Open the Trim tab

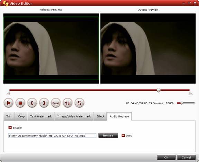(9, 116)
